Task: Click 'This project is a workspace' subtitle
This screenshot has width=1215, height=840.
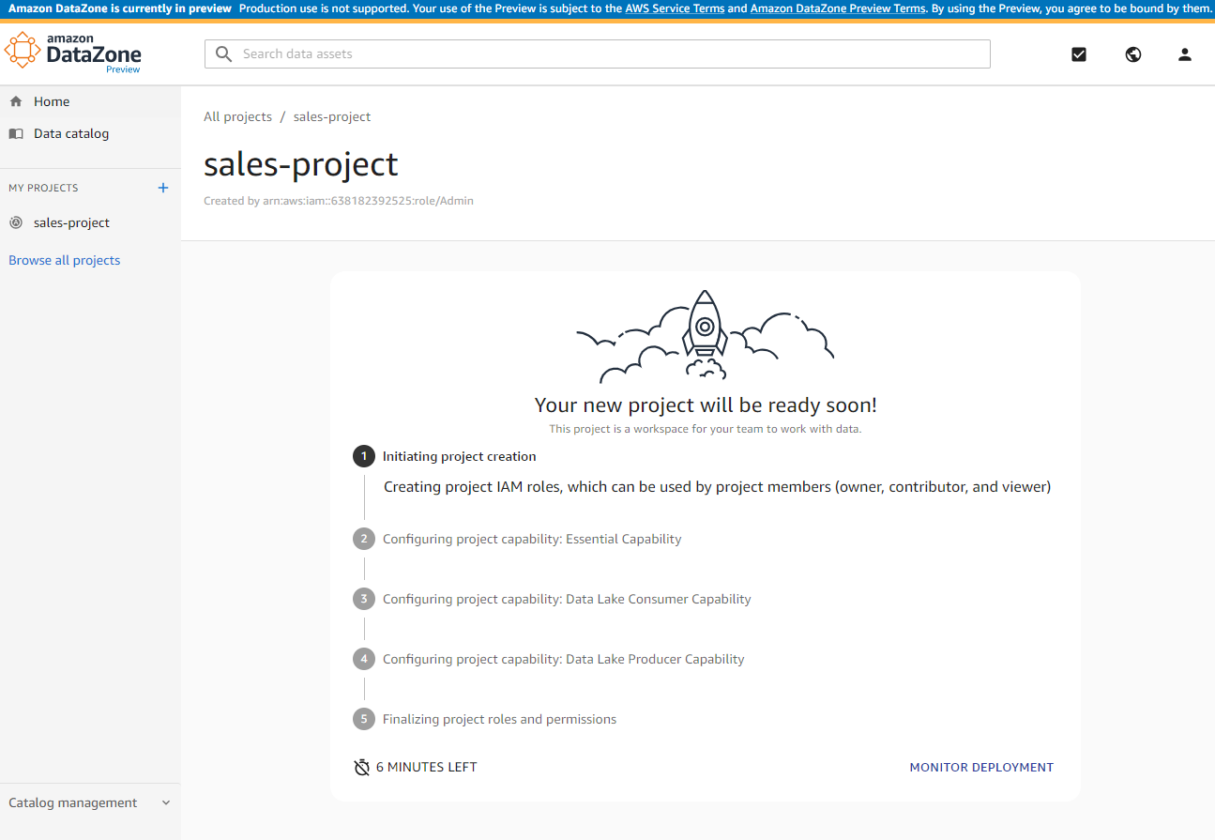Action: tap(706, 429)
